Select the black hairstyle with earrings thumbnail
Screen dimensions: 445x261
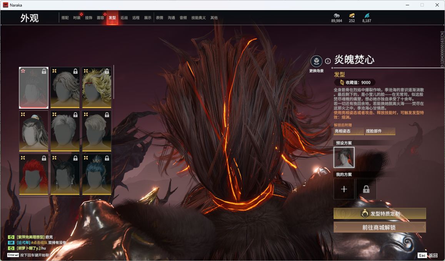pyautogui.click(x=65, y=174)
